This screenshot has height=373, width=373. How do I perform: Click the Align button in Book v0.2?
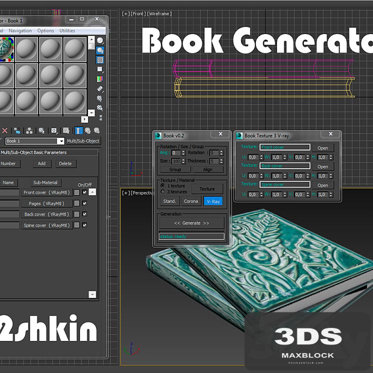coord(208,169)
